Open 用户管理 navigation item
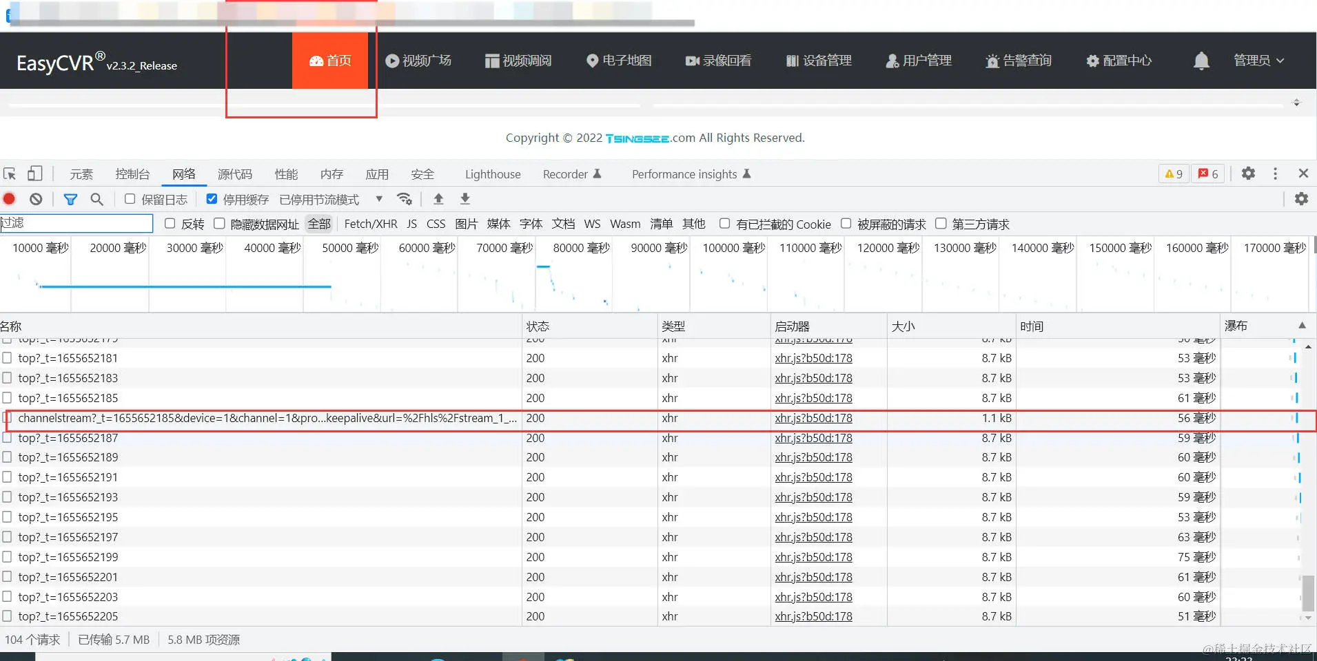The image size is (1317, 661). click(919, 61)
